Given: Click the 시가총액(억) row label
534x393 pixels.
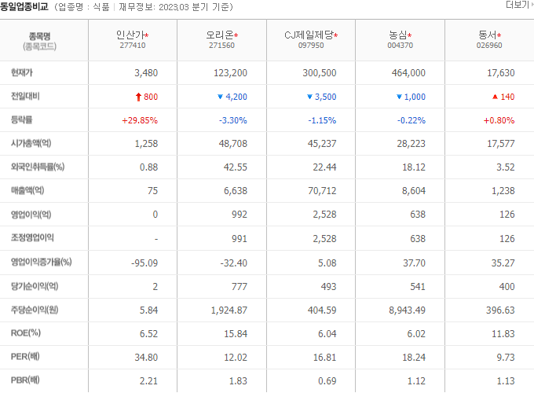Looking at the screenshot, I should 31,144.
